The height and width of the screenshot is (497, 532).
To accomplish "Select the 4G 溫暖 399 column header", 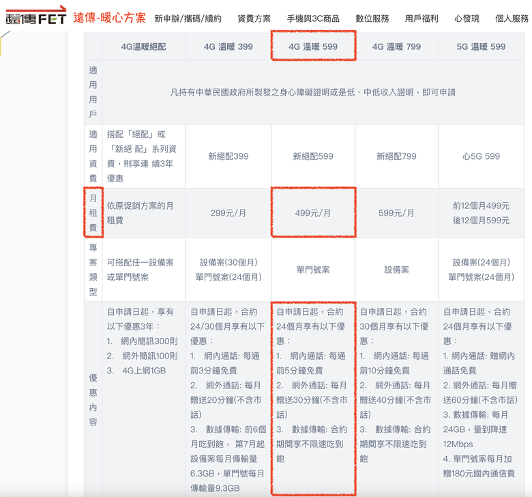I will click(x=228, y=46).
